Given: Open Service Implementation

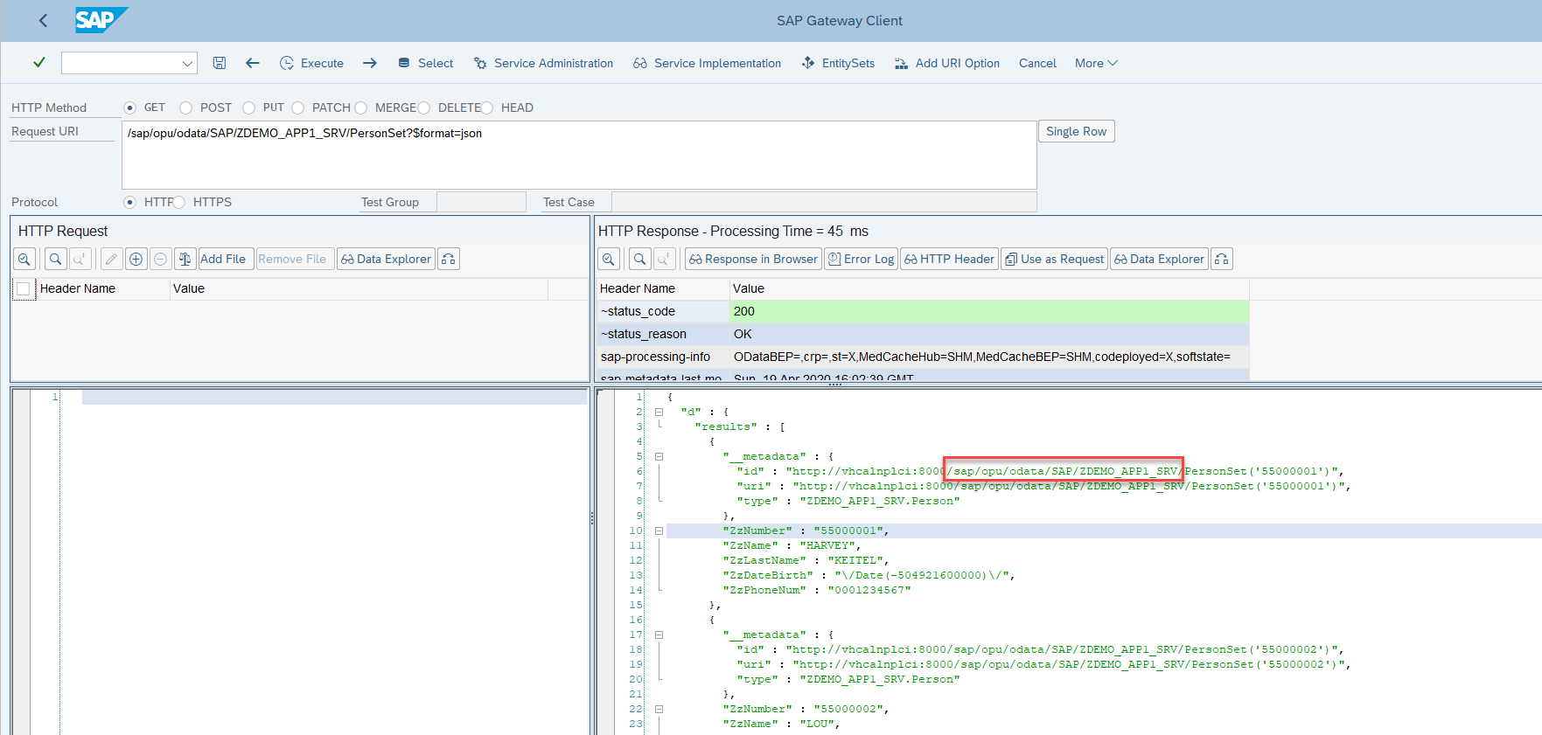Looking at the screenshot, I should [x=707, y=63].
